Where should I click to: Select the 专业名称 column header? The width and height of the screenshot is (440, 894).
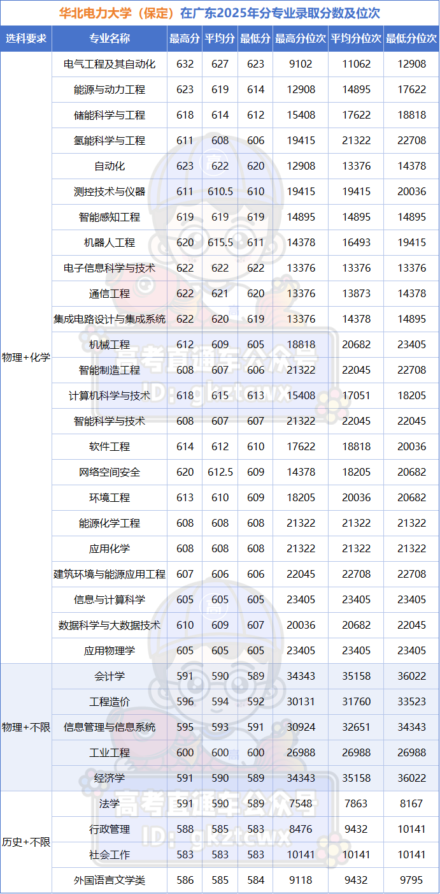(110, 38)
